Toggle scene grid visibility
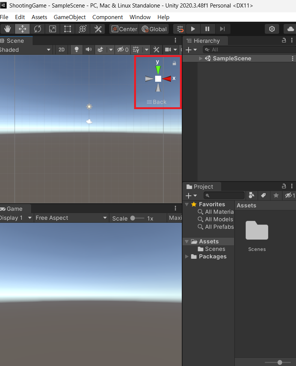Screen dimensions: 296x366 pos(136,50)
